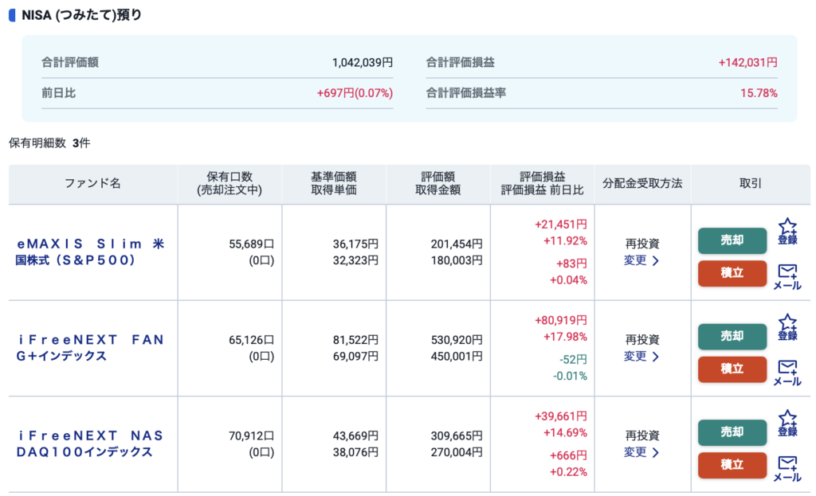This screenshot has width=816, height=496.
Task: Click the ファンド名 column header
Action: [93, 184]
